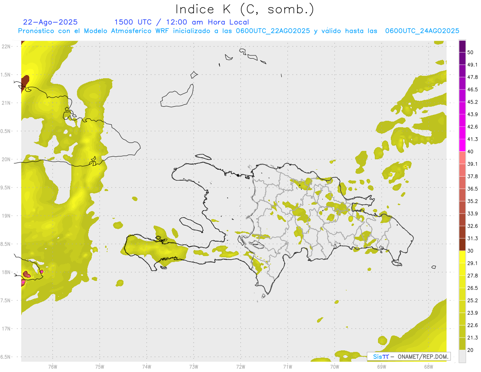
Task: Click the 19N latitude axis label
Action: [x=7, y=216]
